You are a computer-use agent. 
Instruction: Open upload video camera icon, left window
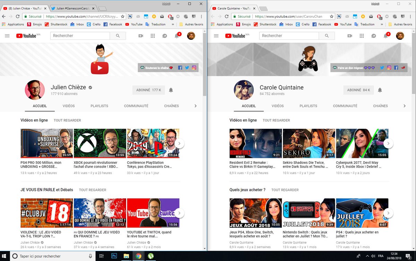[141, 36]
